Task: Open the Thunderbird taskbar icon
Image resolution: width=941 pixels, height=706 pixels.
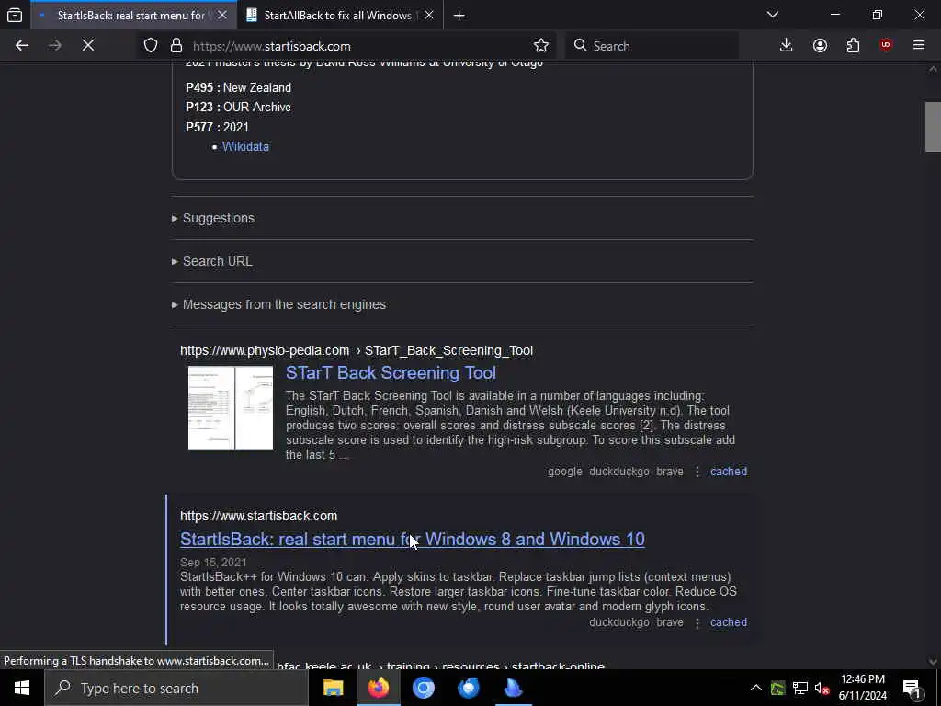Action: click(468, 688)
